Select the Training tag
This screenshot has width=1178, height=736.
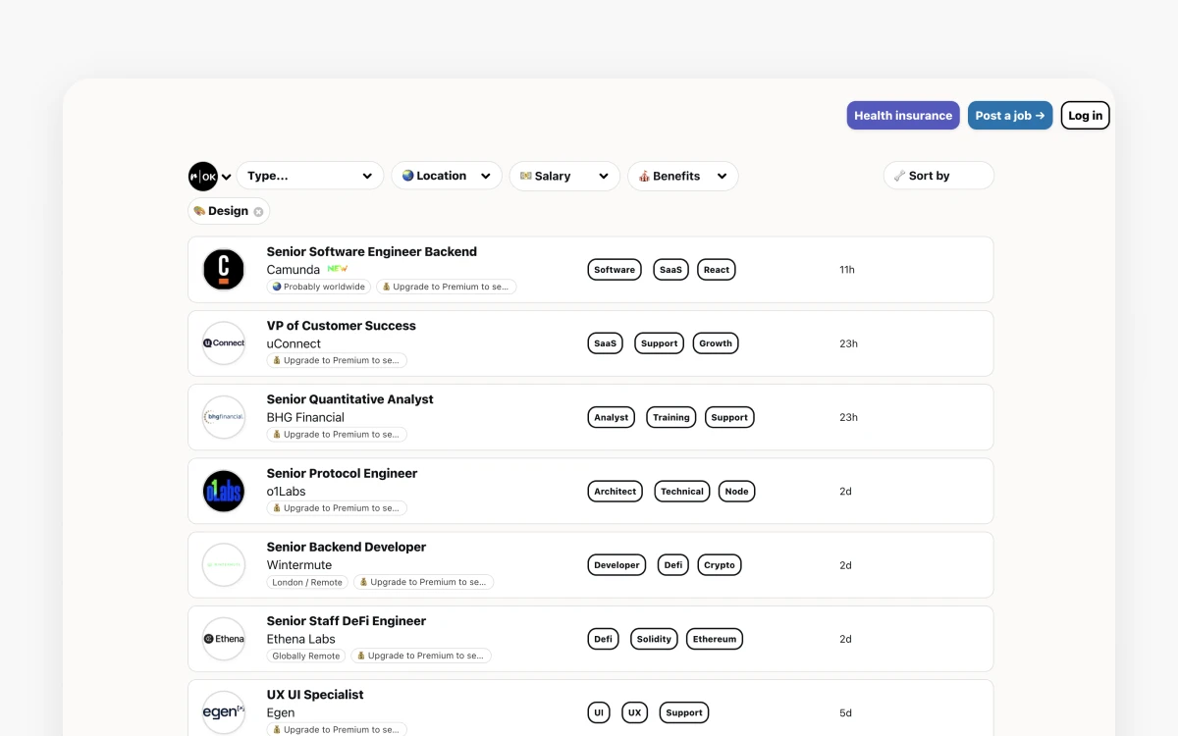(x=671, y=417)
